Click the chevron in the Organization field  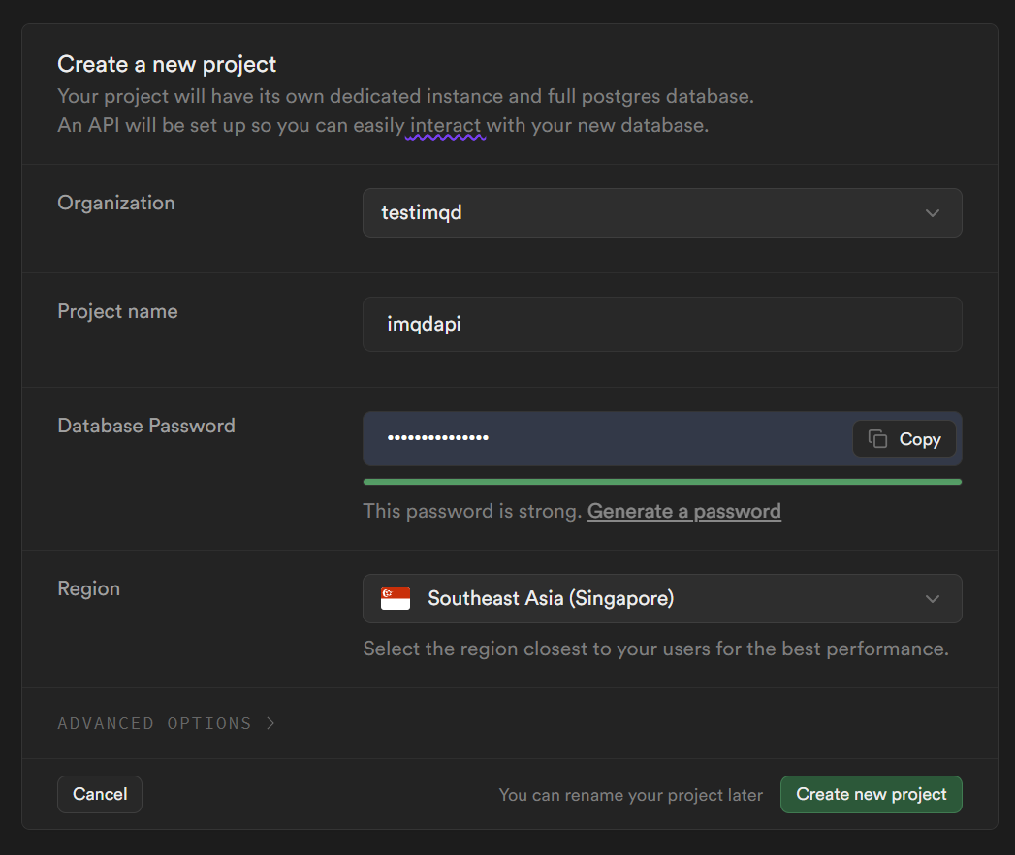(933, 212)
